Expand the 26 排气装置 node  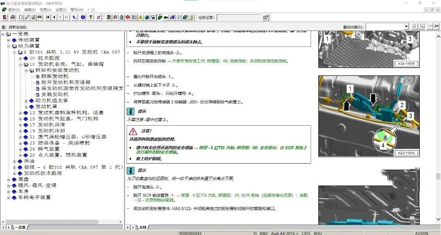click(x=20, y=149)
